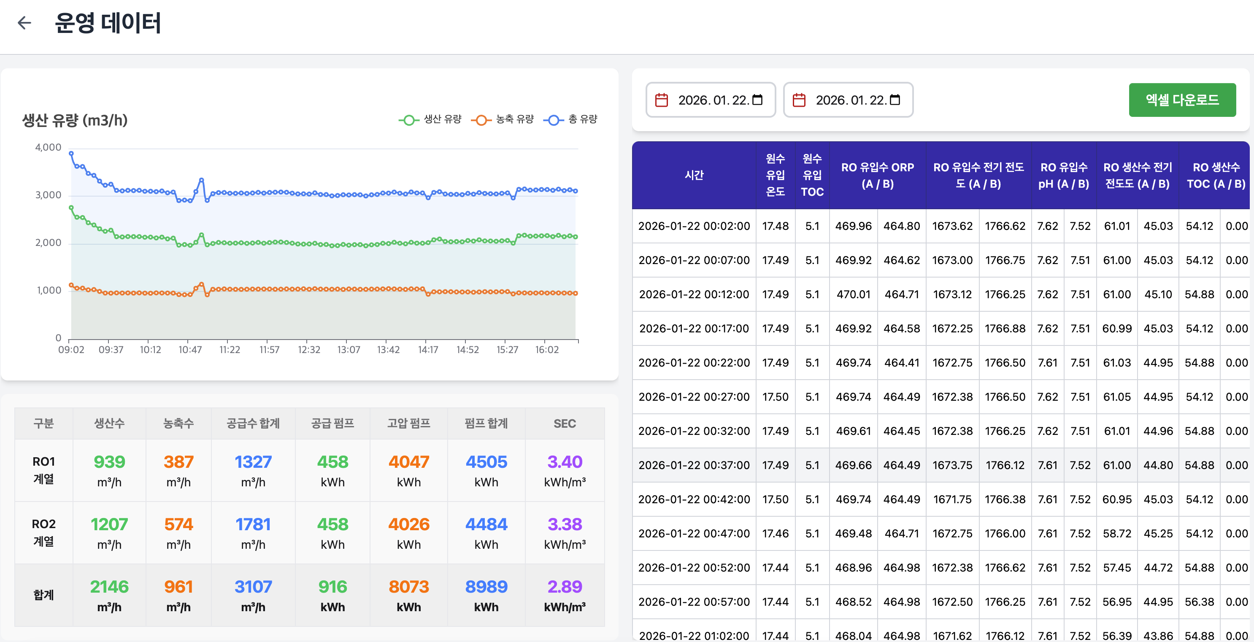The image size is (1254, 642).
Task: Click the SEC column header in summary table
Action: pos(564,424)
